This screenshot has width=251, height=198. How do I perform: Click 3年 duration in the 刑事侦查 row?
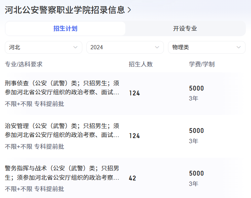194,98
